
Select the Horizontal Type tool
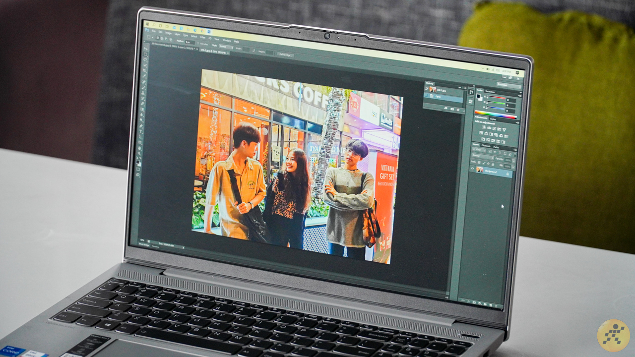[140, 130]
